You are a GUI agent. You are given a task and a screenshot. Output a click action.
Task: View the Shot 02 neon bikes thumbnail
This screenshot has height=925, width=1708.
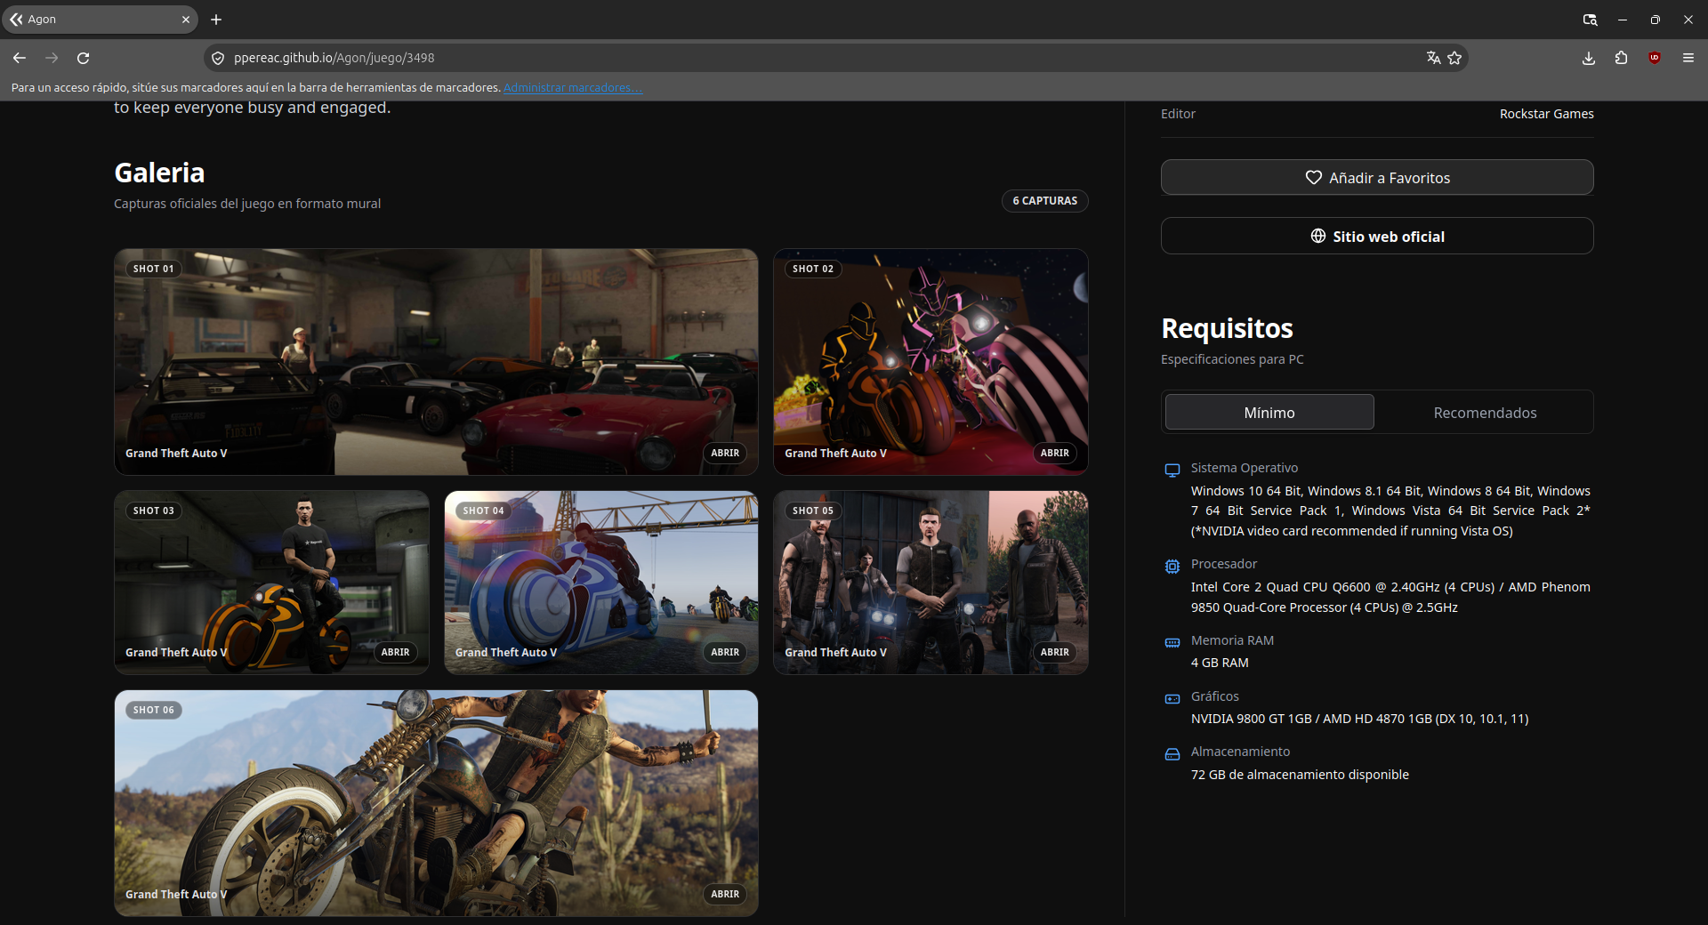coord(931,362)
